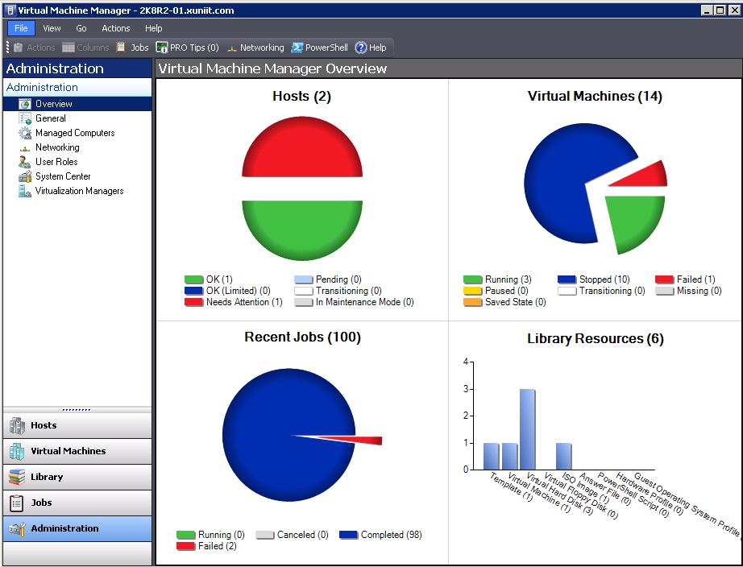Click the Help question mark toolbar icon
Image resolution: width=743 pixels, height=567 pixels.
361,48
